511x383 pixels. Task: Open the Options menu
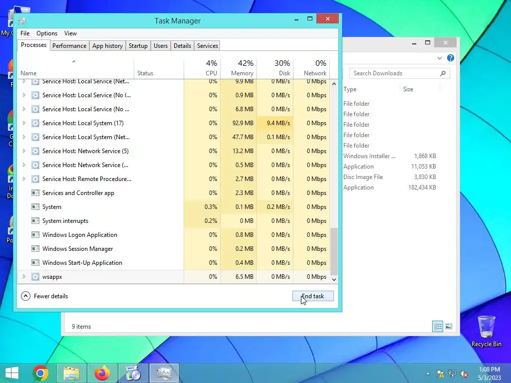pyautogui.click(x=47, y=33)
